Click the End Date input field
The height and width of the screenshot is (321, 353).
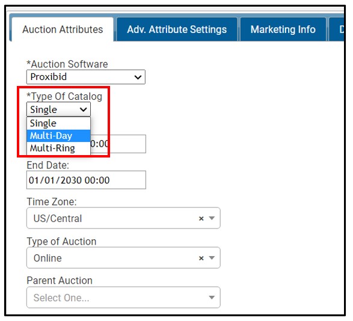point(86,180)
